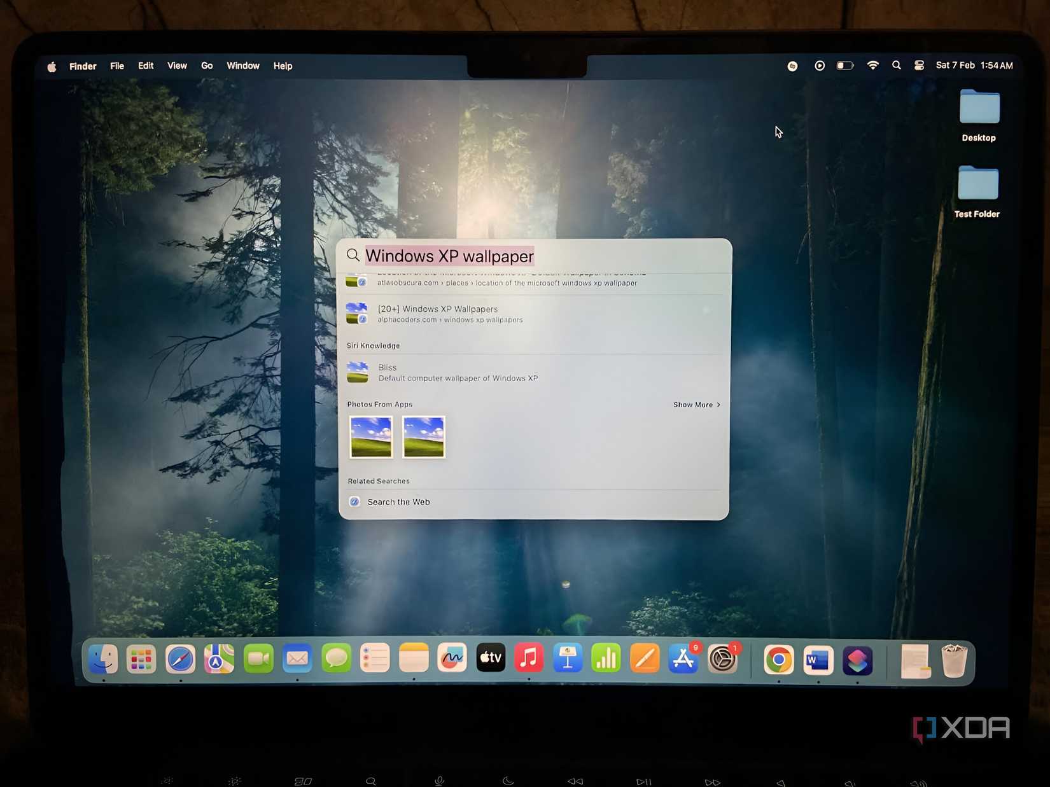Open the document stack in the dock
Screen dimensions: 1050x787
click(916, 662)
